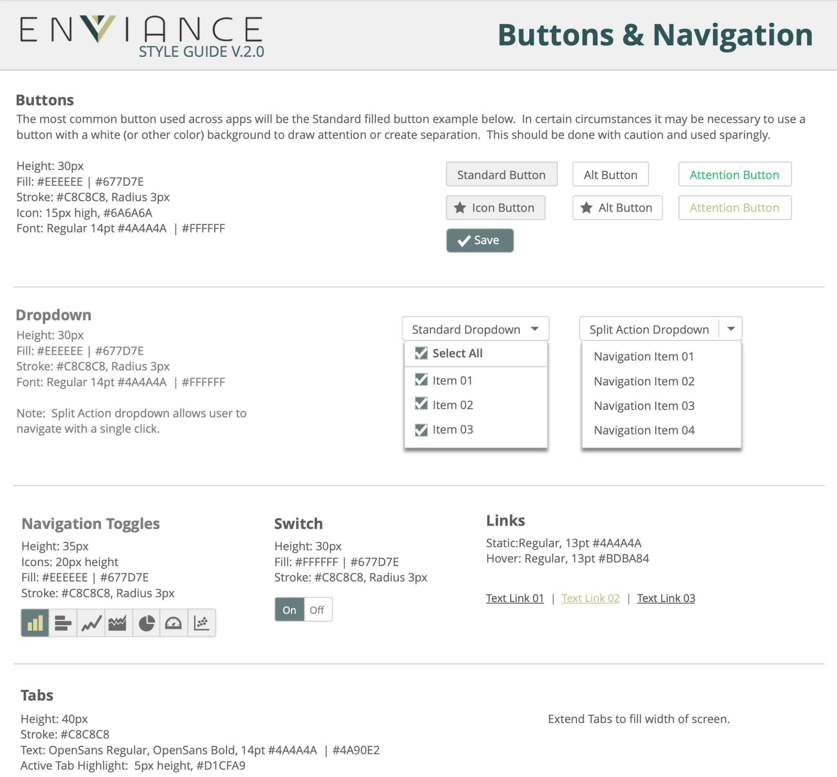Uncheck the Item 03 checkbox
This screenshot has width=837, height=777.
click(x=421, y=429)
